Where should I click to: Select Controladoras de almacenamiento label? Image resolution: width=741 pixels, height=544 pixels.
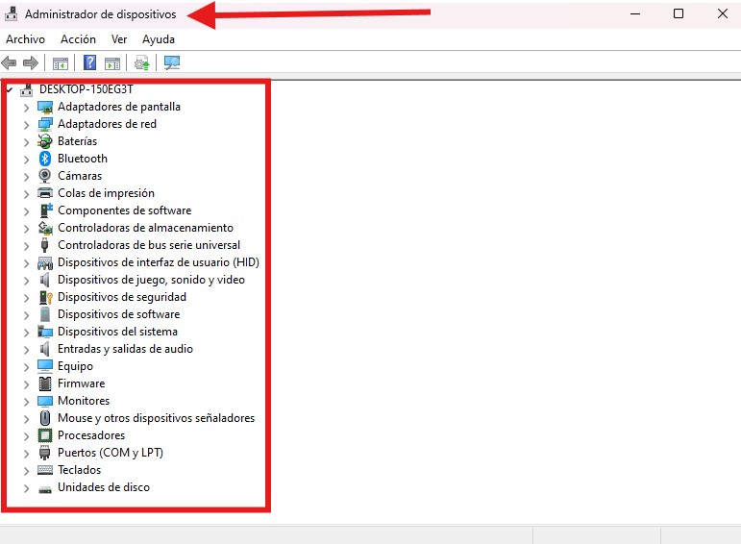click(145, 228)
